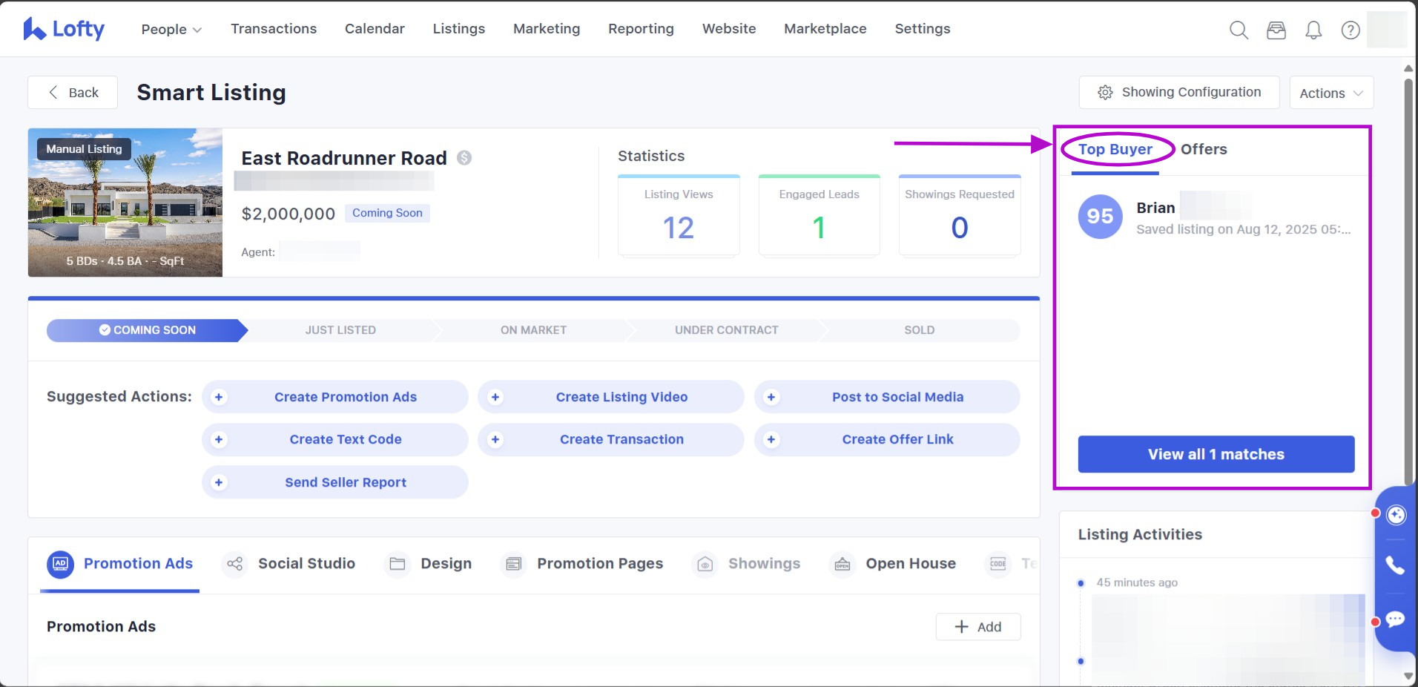Click the Lofty logo
This screenshot has height=687, width=1418.
[x=65, y=29]
